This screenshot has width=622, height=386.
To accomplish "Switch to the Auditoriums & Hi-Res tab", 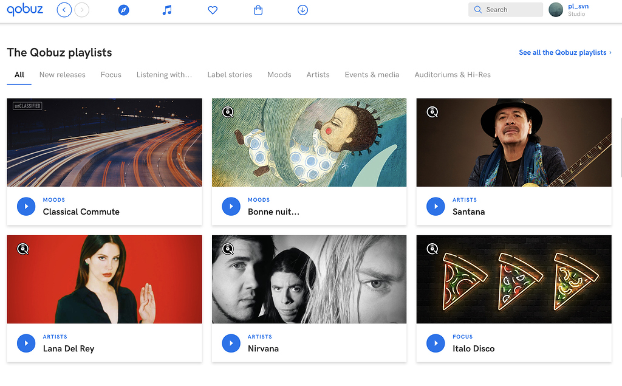I will coord(452,75).
